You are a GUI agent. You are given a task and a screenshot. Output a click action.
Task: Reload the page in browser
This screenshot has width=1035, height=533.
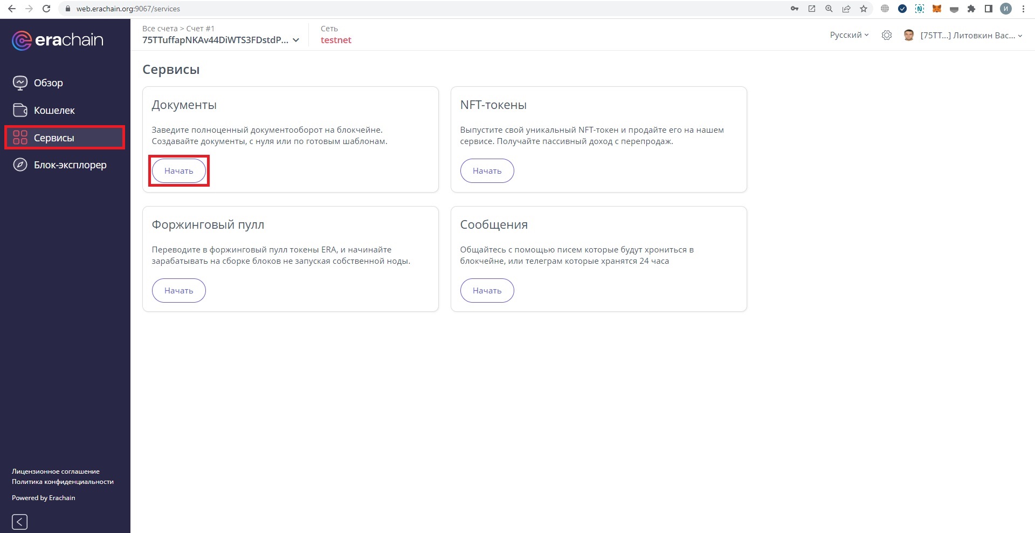[x=46, y=9]
